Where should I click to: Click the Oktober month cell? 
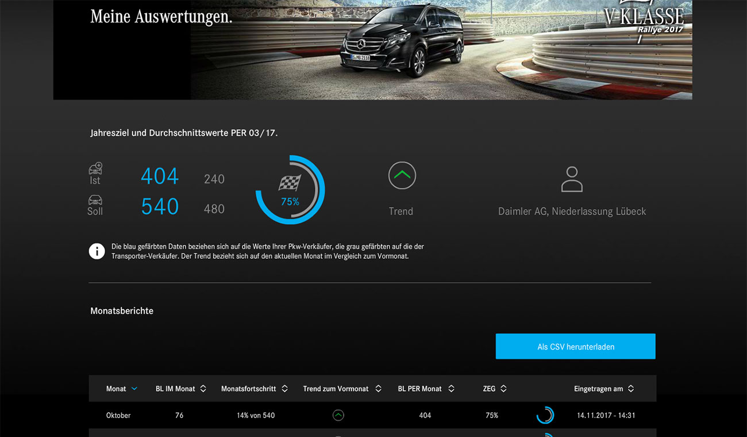pos(118,415)
